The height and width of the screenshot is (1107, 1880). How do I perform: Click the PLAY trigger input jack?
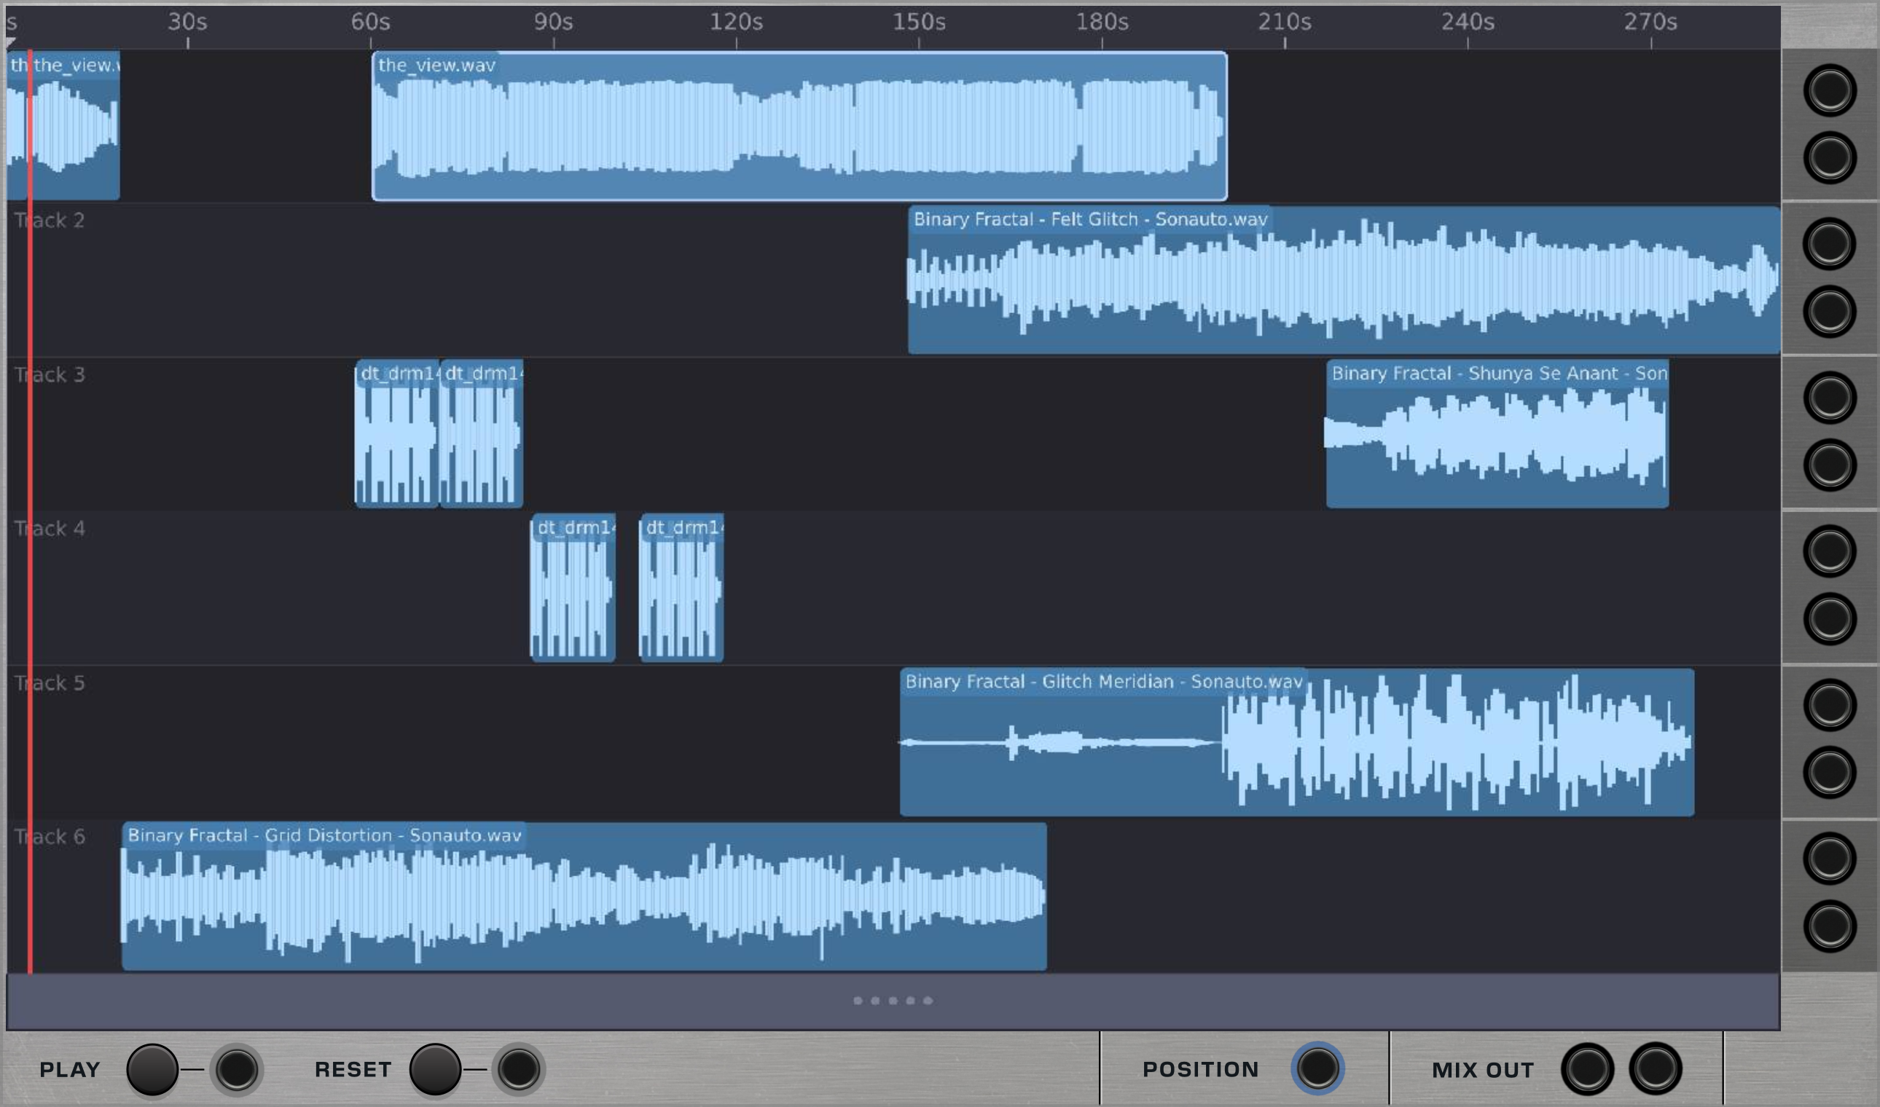click(x=236, y=1070)
